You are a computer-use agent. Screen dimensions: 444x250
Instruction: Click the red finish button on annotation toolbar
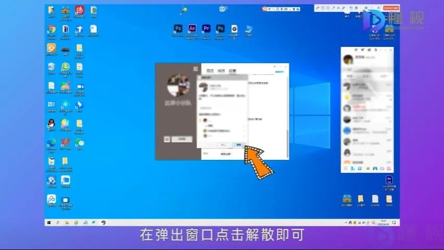coord(391,8)
